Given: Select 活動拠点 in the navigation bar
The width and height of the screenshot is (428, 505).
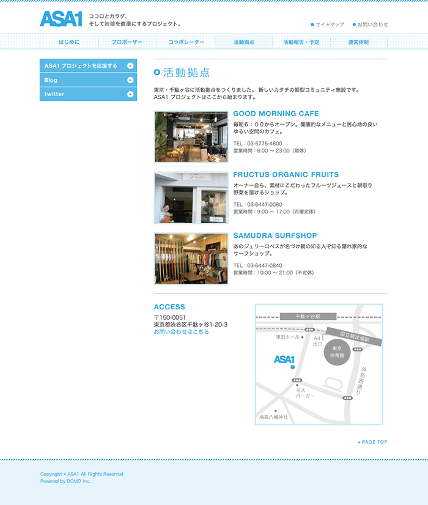Looking at the screenshot, I should 243,43.
